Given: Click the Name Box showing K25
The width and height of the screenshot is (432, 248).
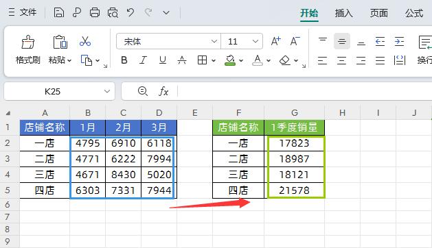Looking at the screenshot, I should pos(52,91).
